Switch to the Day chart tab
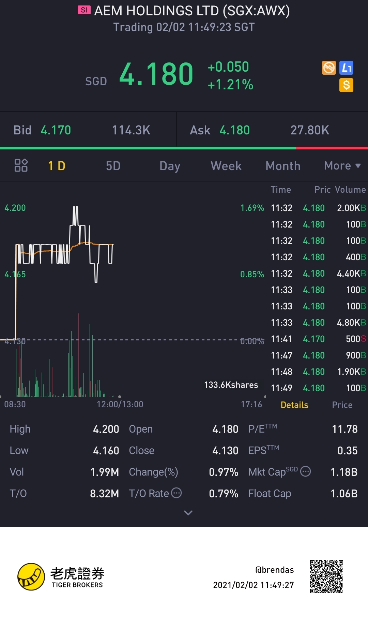368x627 pixels. tap(170, 166)
